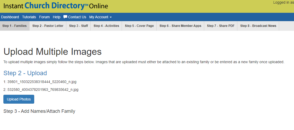Click the Contact Us speech bubble icon
This screenshot has width=294, height=130.
pos(65,17)
